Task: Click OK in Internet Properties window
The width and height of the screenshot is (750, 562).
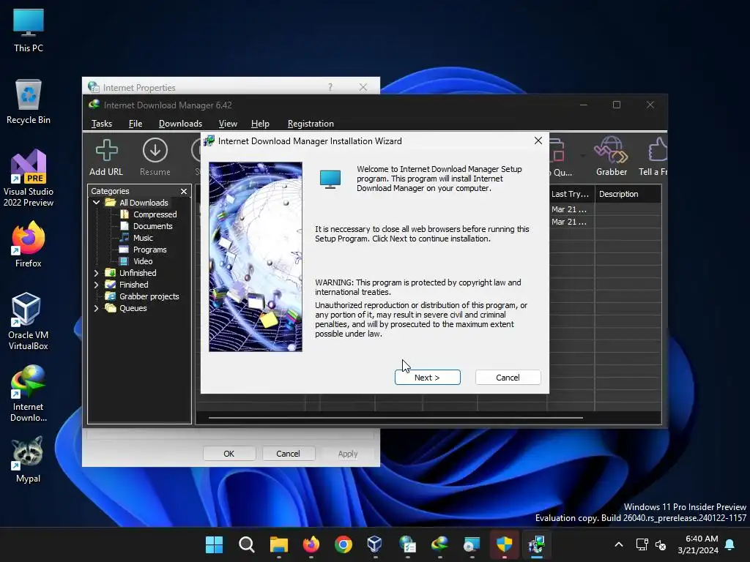Action: tap(229, 454)
